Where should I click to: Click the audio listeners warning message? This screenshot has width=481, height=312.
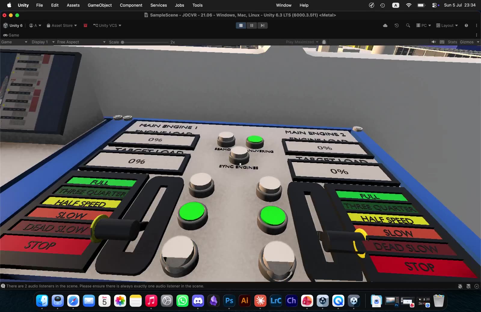[x=105, y=286]
